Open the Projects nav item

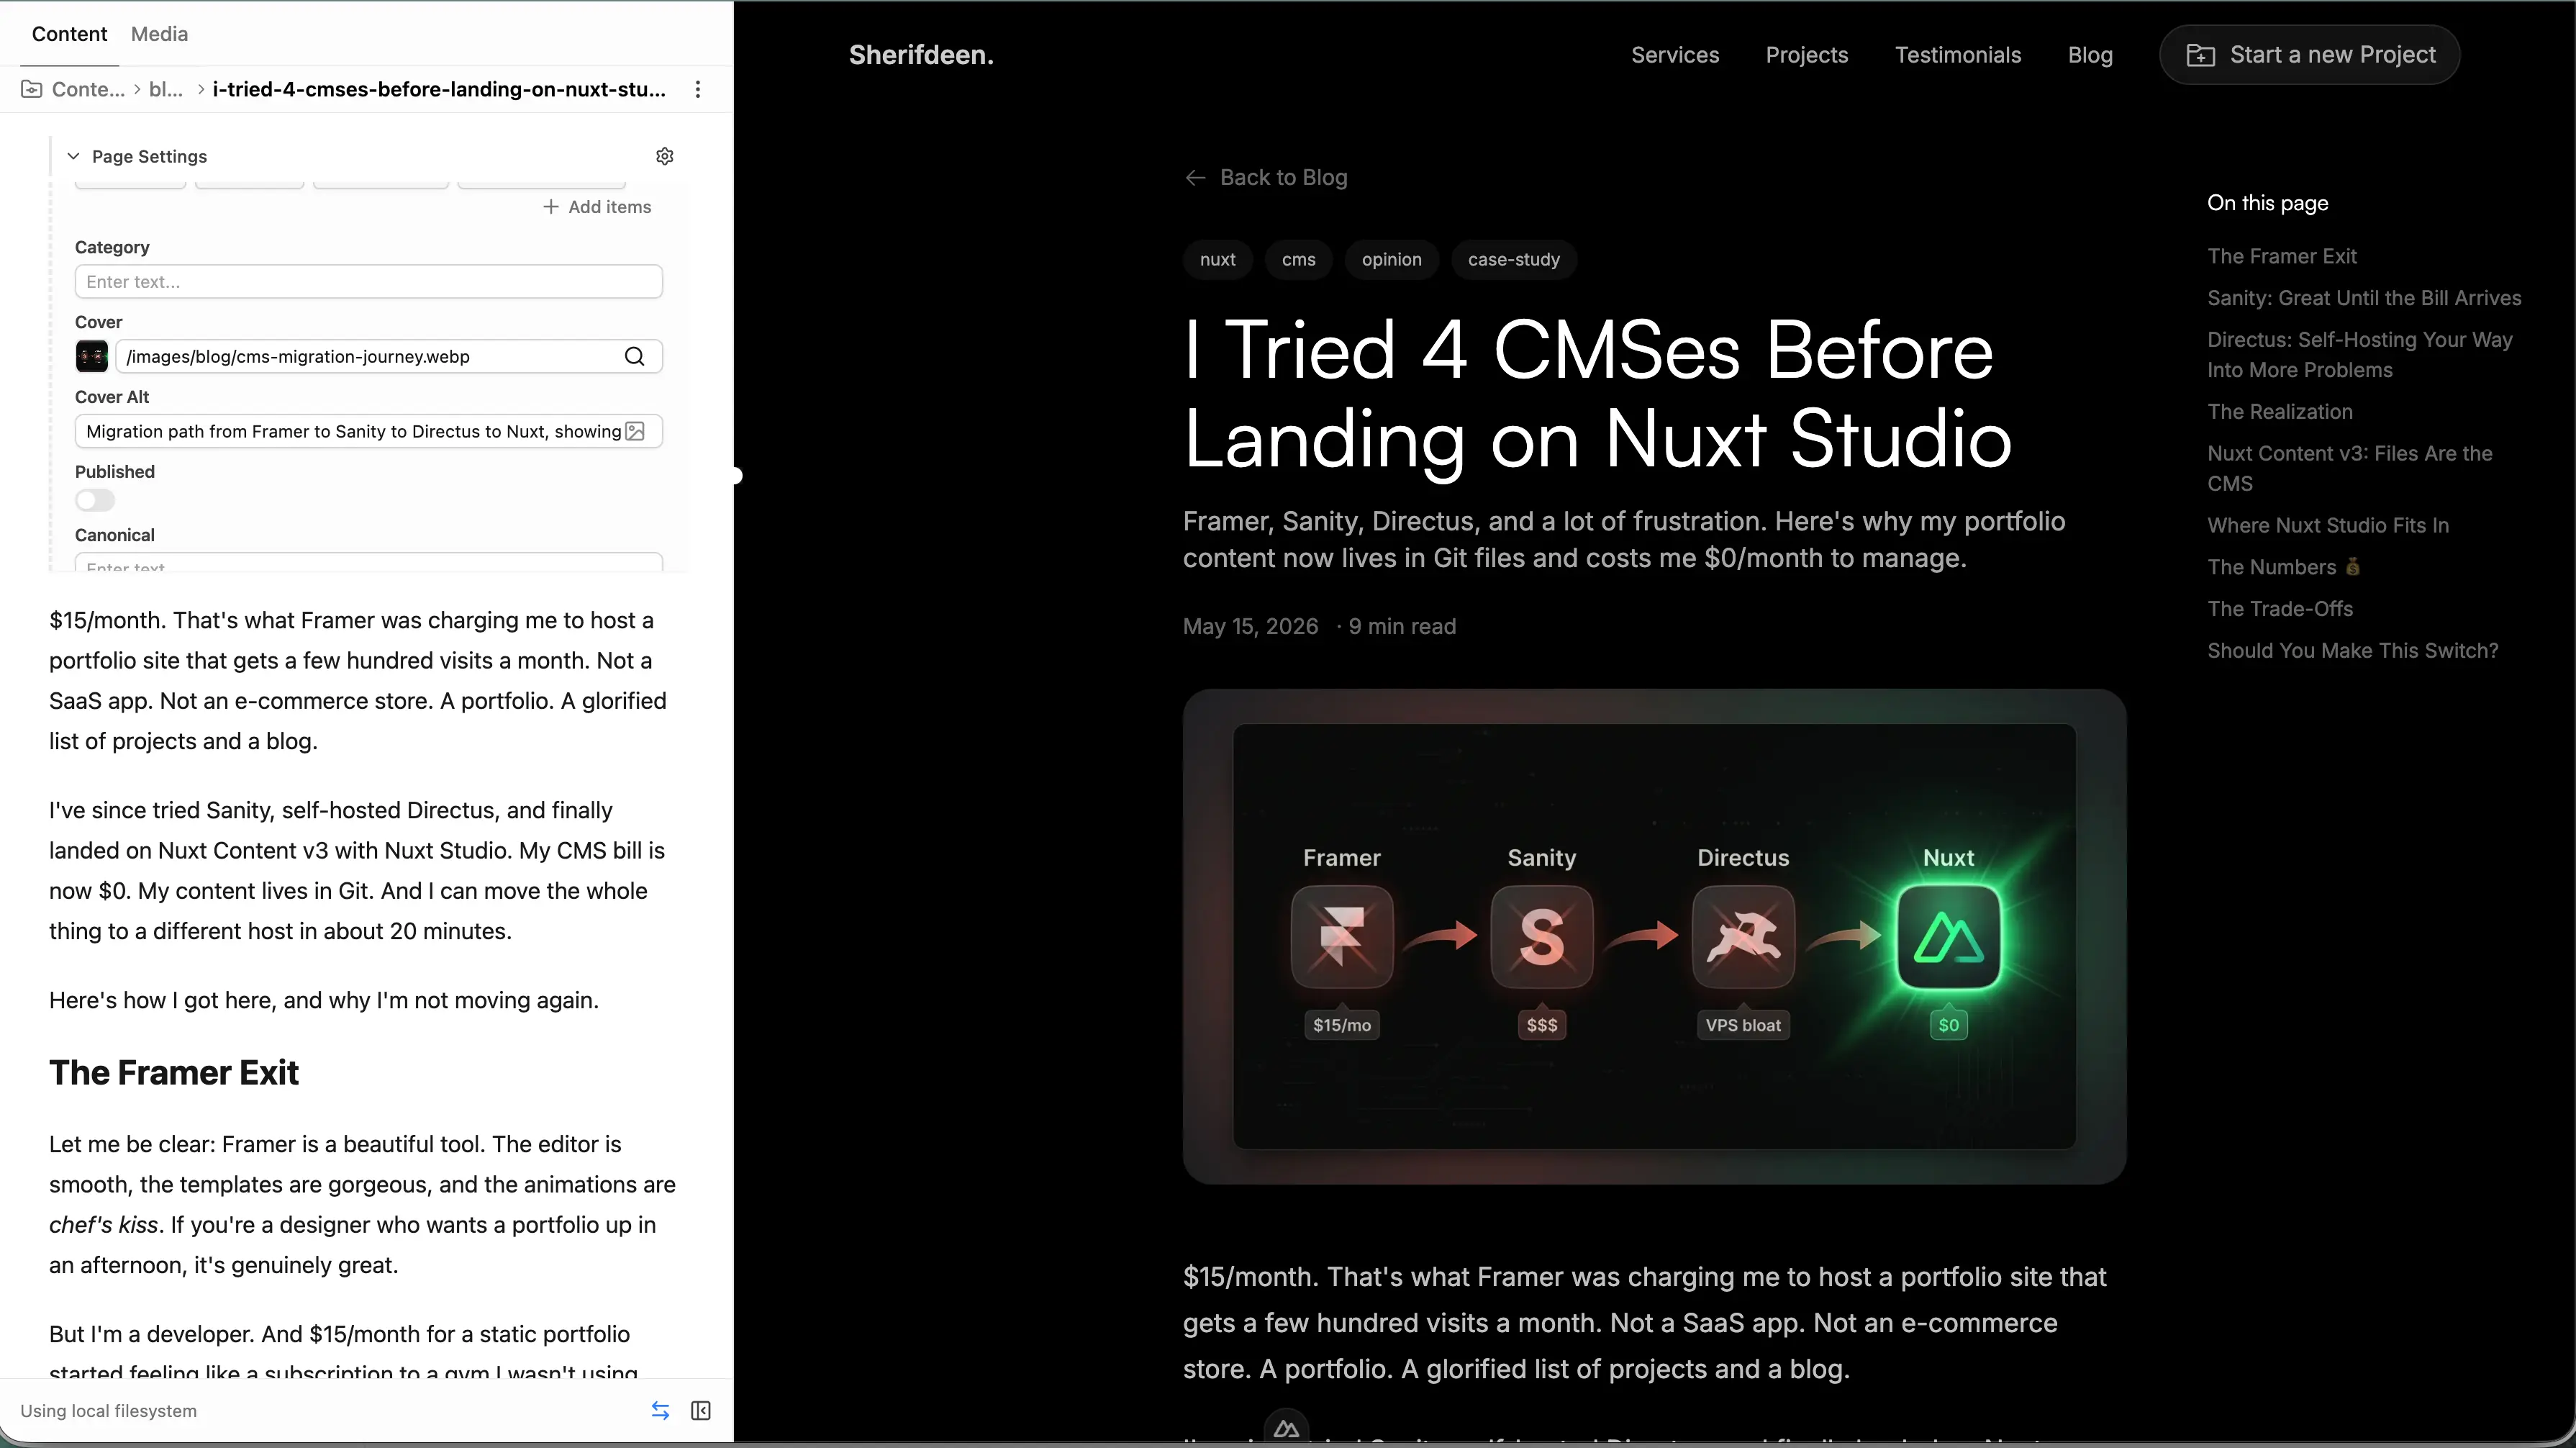pyautogui.click(x=1806, y=55)
